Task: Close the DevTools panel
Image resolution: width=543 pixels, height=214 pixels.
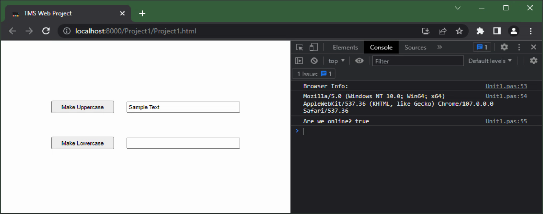Action: coord(534,47)
